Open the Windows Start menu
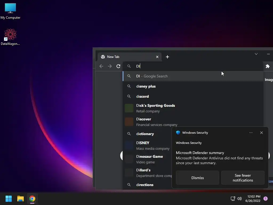This screenshot has width=273, height=205. pos(9,199)
